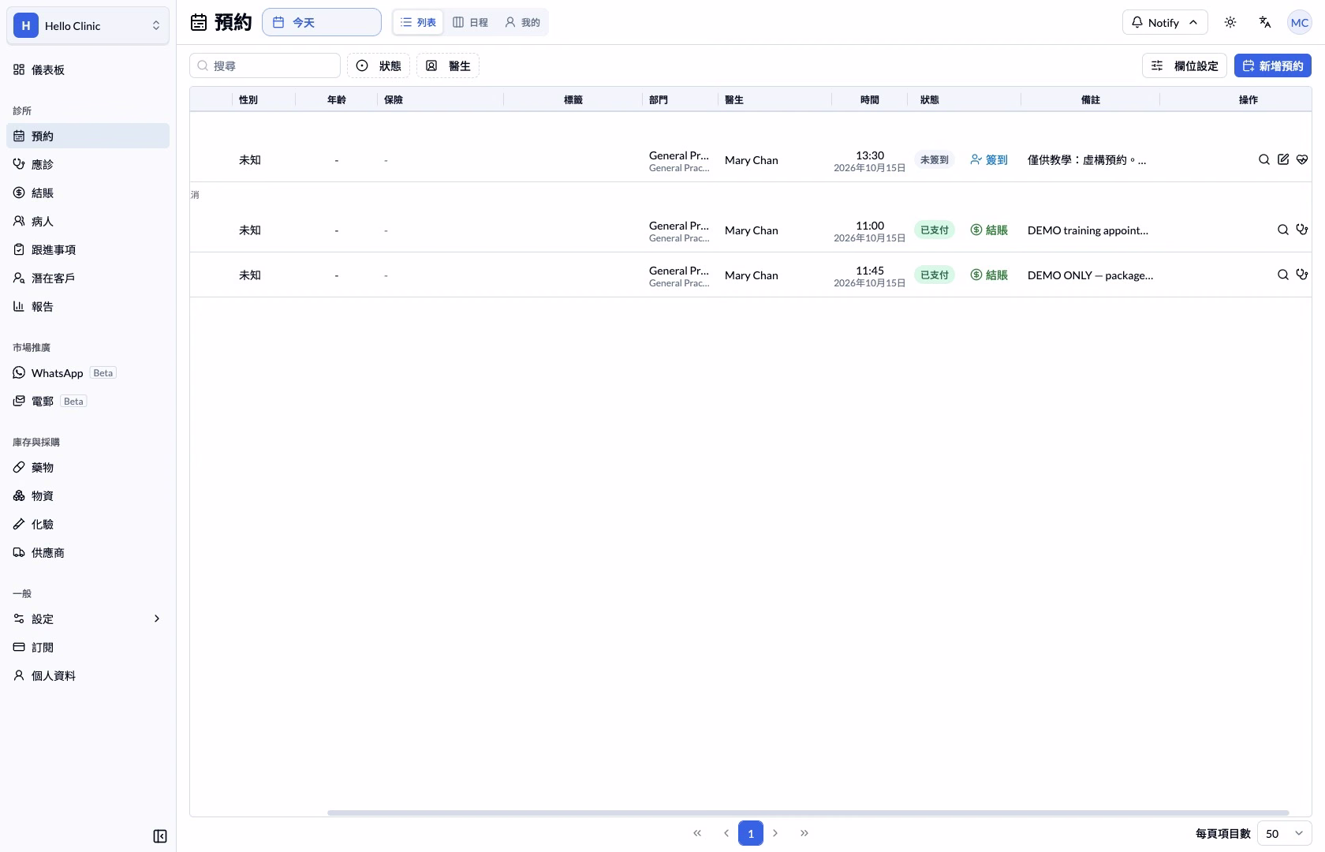Jump to the last page arrow
Screen dimensions: 1325x852
pos(804,833)
